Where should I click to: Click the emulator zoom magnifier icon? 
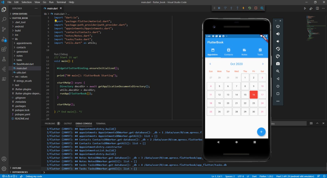[x=278, y=71]
